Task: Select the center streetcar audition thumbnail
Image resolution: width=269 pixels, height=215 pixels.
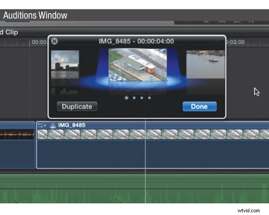Action: (x=138, y=65)
